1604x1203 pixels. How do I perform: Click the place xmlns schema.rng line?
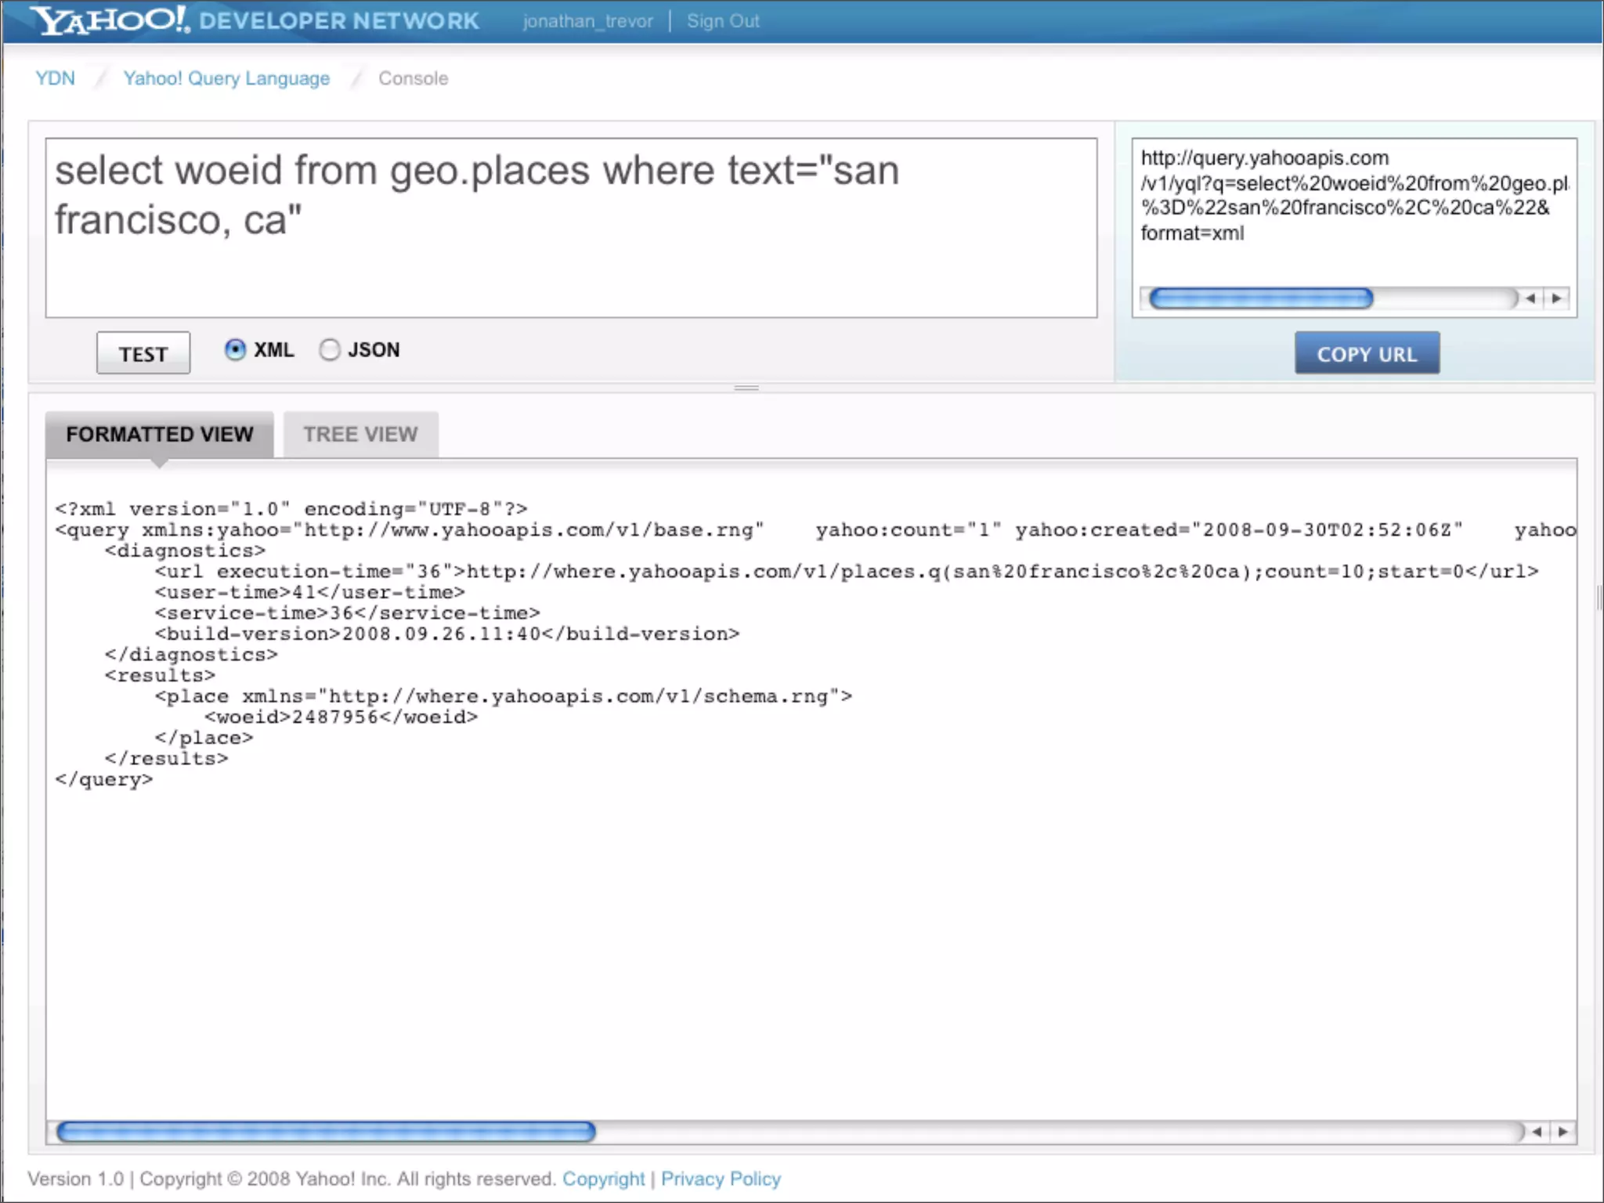pyautogui.click(x=504, y=697)
